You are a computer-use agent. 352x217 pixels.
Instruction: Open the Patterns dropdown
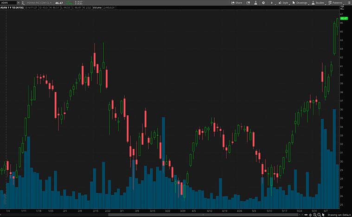pyautogui.click(x=335, y=3)
